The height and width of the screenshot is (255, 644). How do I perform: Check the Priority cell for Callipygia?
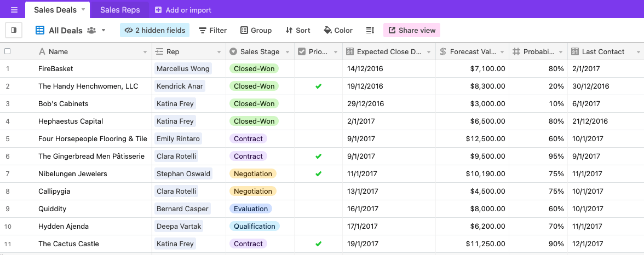[318, 192]
